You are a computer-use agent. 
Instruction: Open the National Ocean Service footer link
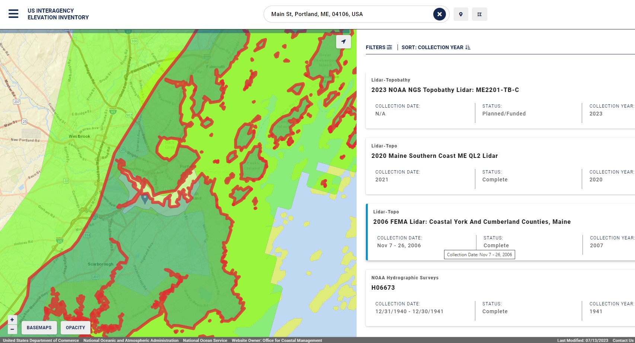pyautogui.click(x=205, y=340)
